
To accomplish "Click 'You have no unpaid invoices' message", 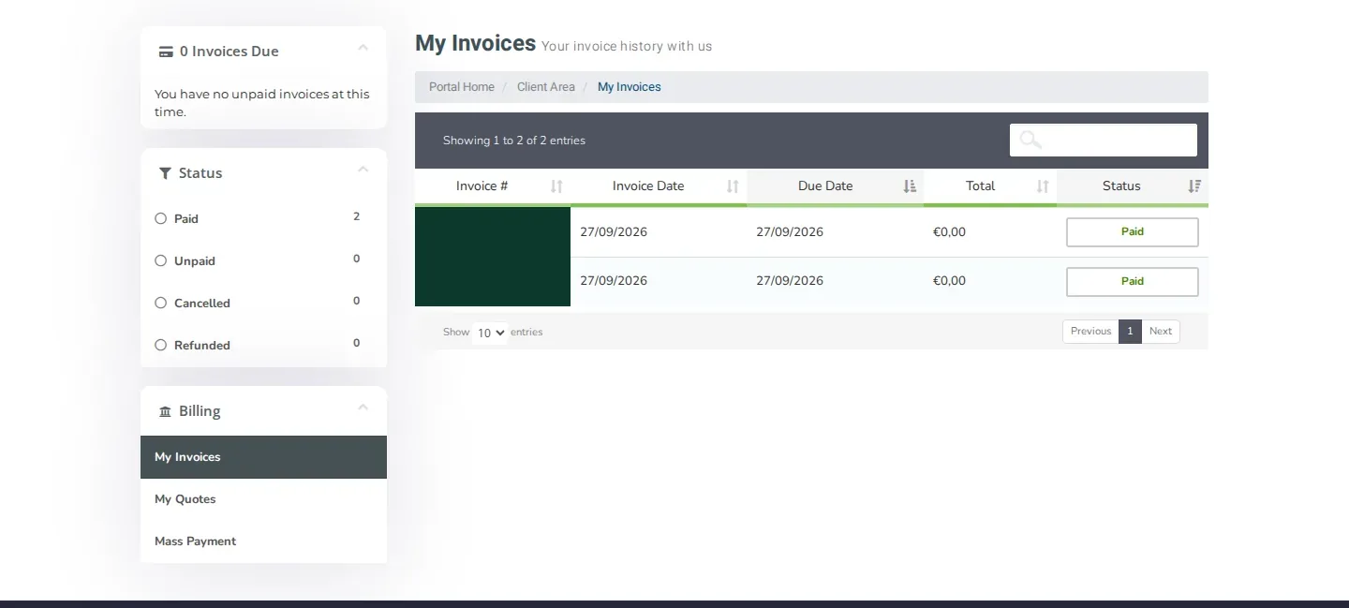I will pyautogui.click(x=262, y=103).
